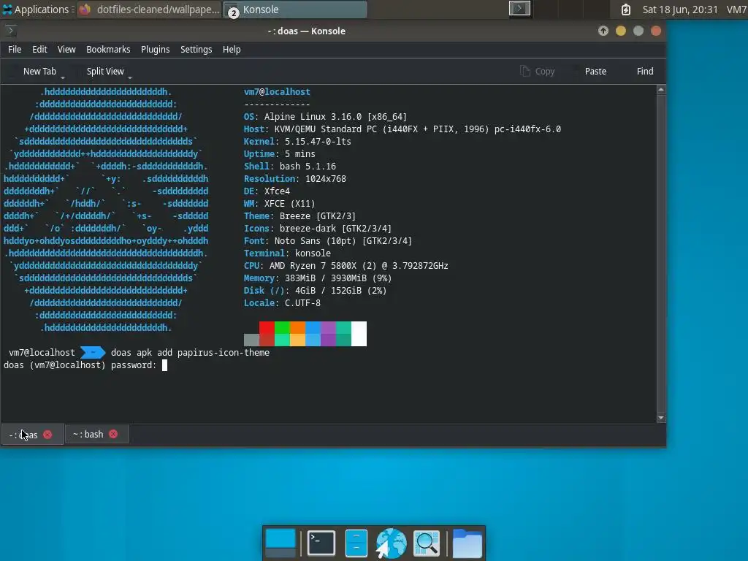Click the 'Icons: breeze-dark' line
This screenshot has height=561, width=748.
click(x=318, y=228)
